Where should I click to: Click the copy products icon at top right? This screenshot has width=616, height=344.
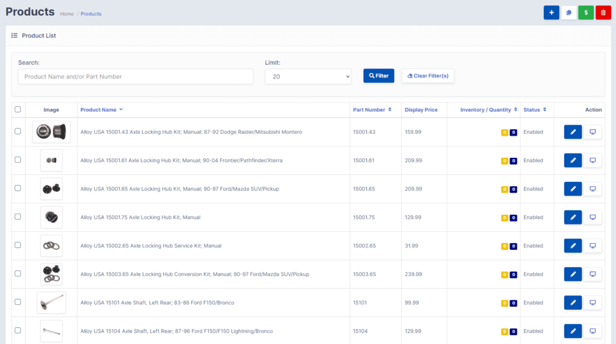(x=568, y=13)
